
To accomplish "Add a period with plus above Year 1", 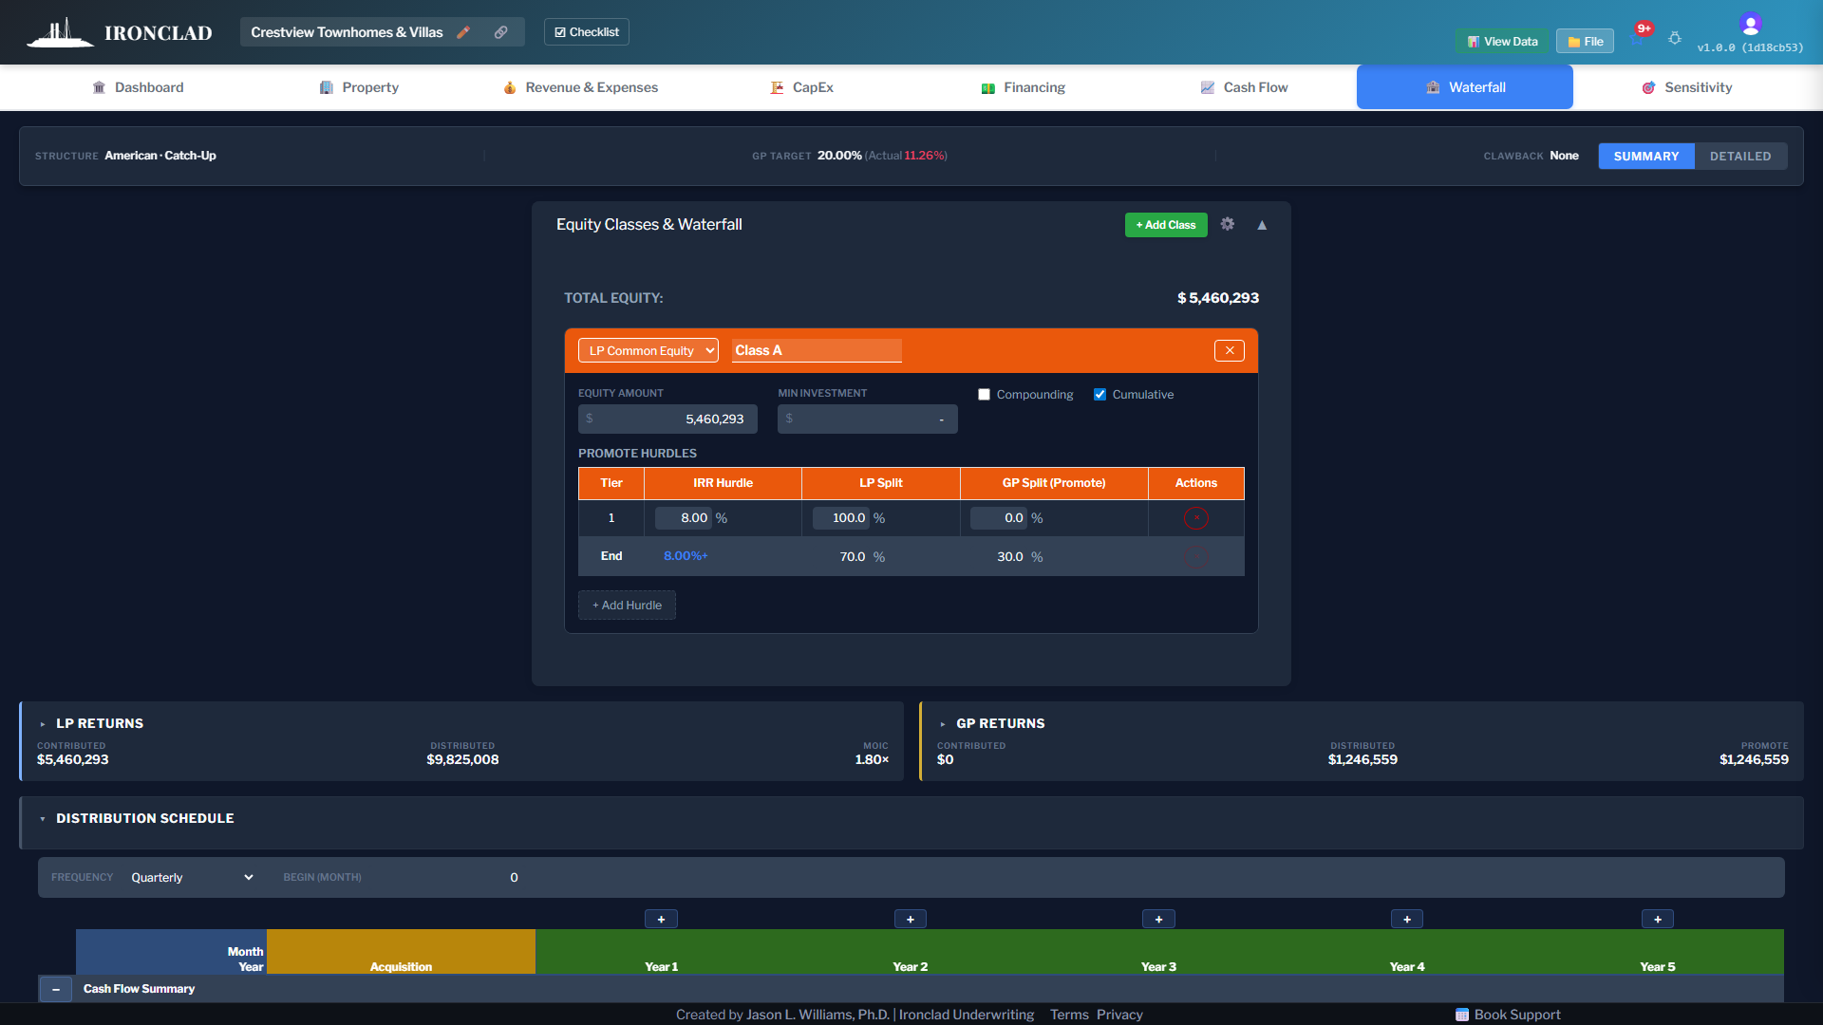I will click(x=661, y=919).
